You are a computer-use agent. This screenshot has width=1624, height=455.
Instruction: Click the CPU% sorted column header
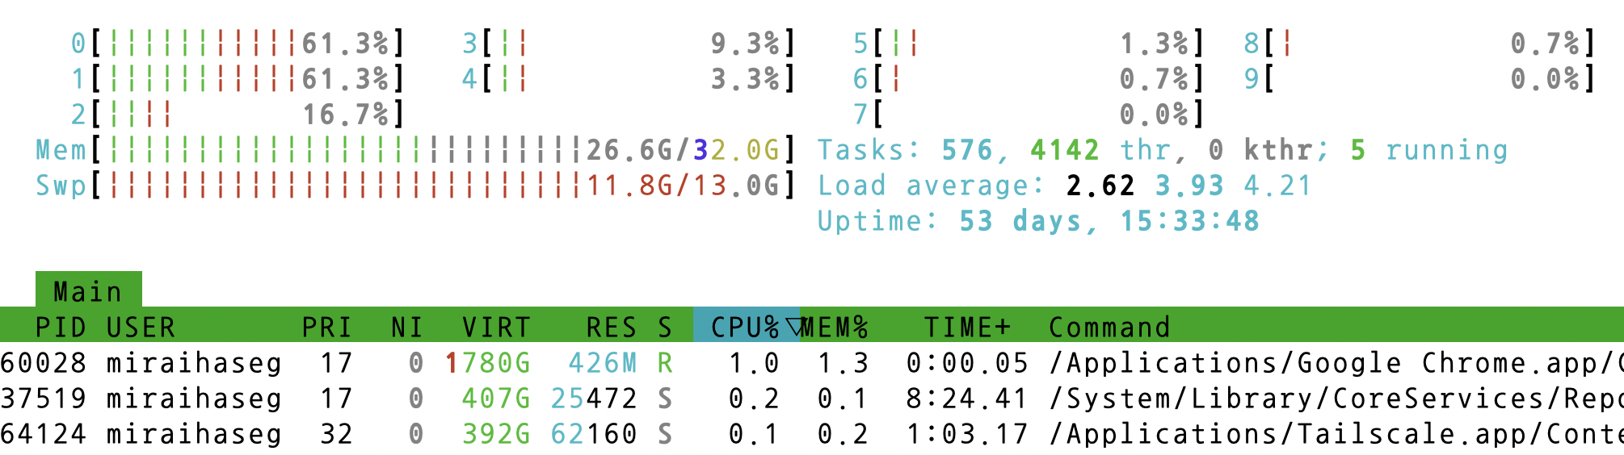[746, 327]
